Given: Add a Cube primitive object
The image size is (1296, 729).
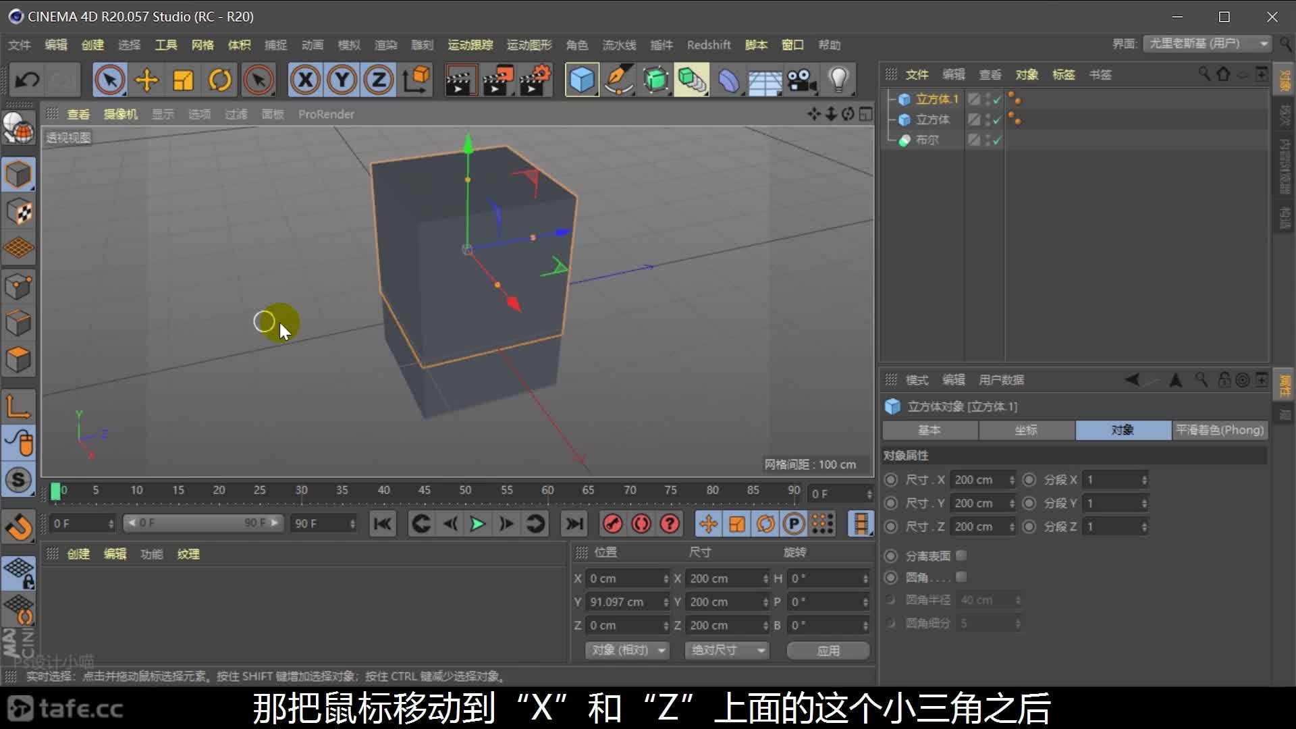Looking at the screenshot, I should tap(582, 80).
